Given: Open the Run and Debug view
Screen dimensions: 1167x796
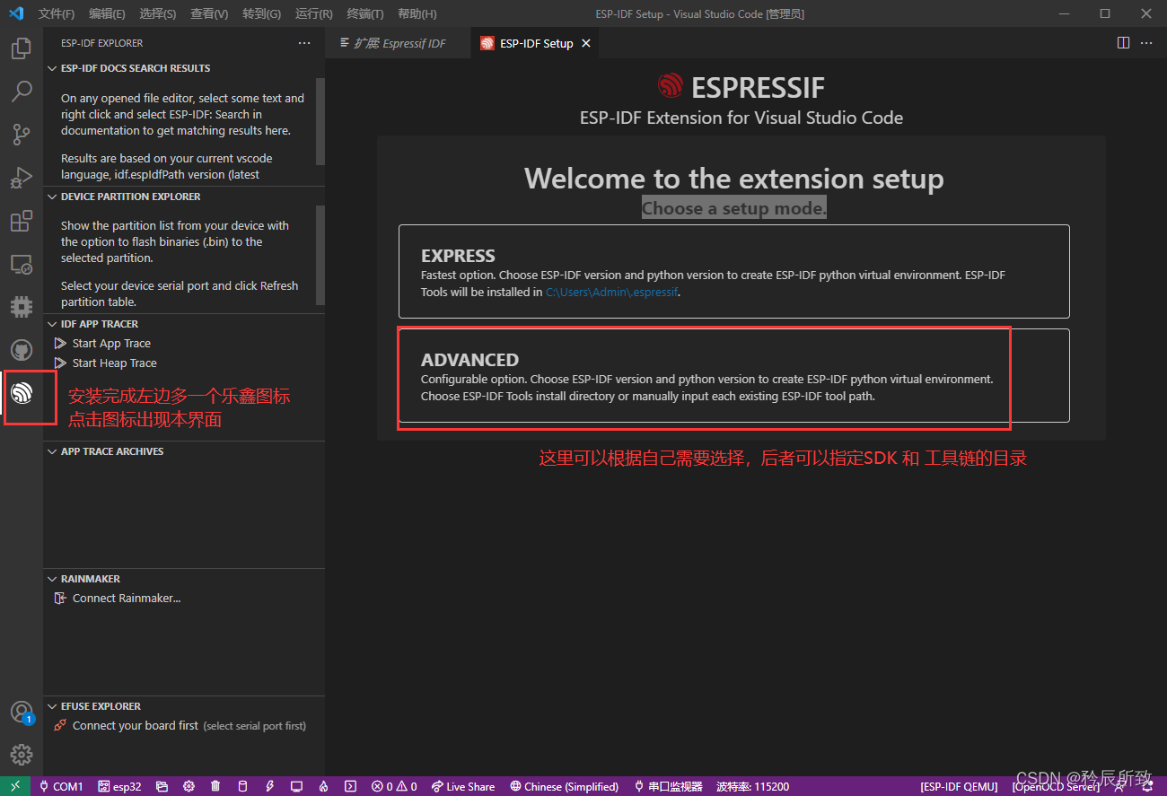Looking at the screenshot, I should (22, 178).
